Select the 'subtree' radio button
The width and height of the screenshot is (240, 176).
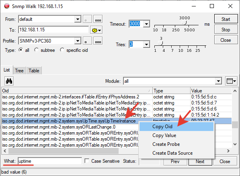point(37,50)
